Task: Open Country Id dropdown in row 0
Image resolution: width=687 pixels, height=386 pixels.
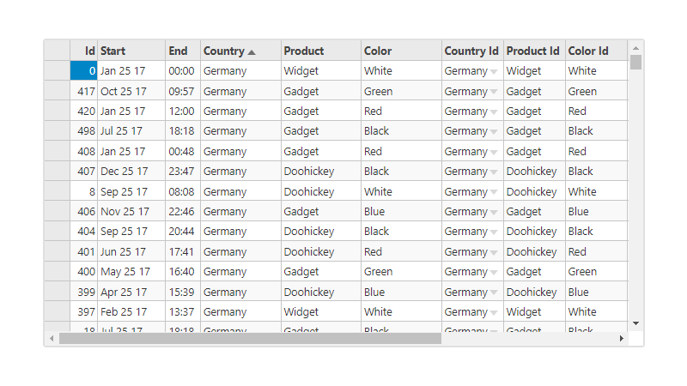Action: pos(495,72)
